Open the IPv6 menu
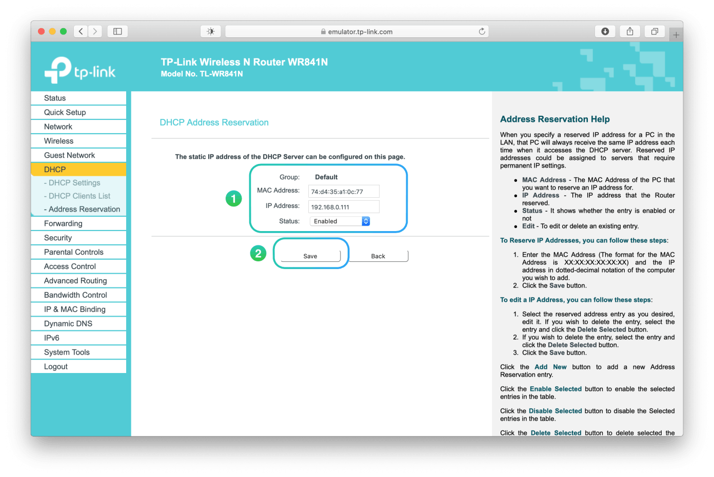Viewport: 714px width, 477px height. 78,338
